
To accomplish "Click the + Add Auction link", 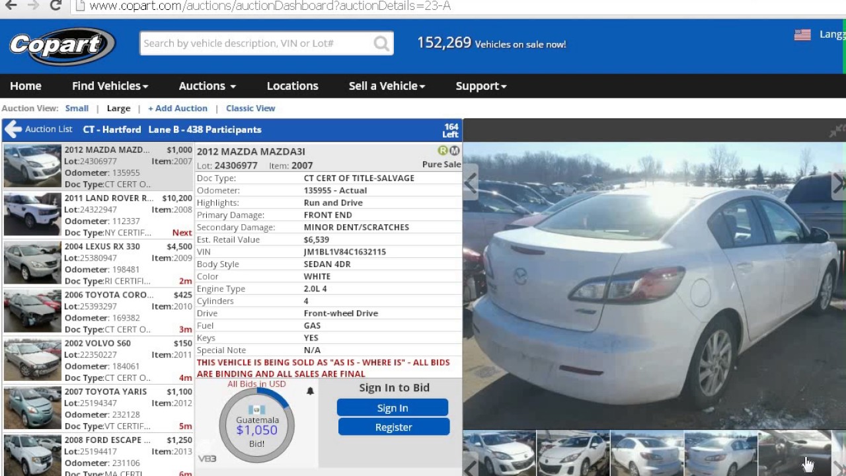I will 178,108.
